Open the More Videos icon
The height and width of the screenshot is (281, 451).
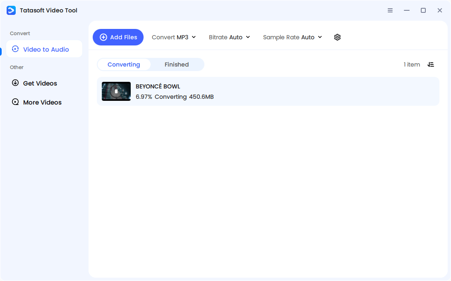point(15,102)
